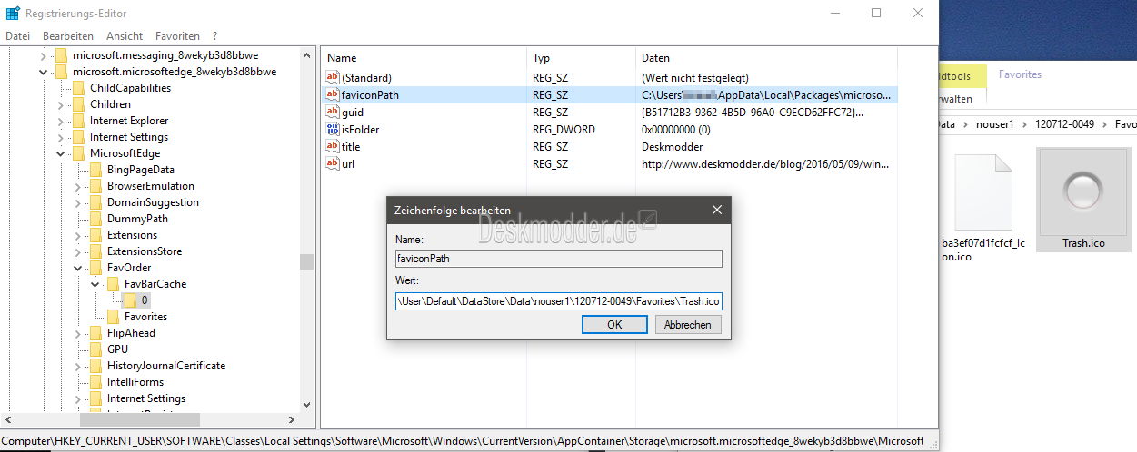
Task: Click the url string value icon
Action: pyautogui.click(x=333, y=164)
